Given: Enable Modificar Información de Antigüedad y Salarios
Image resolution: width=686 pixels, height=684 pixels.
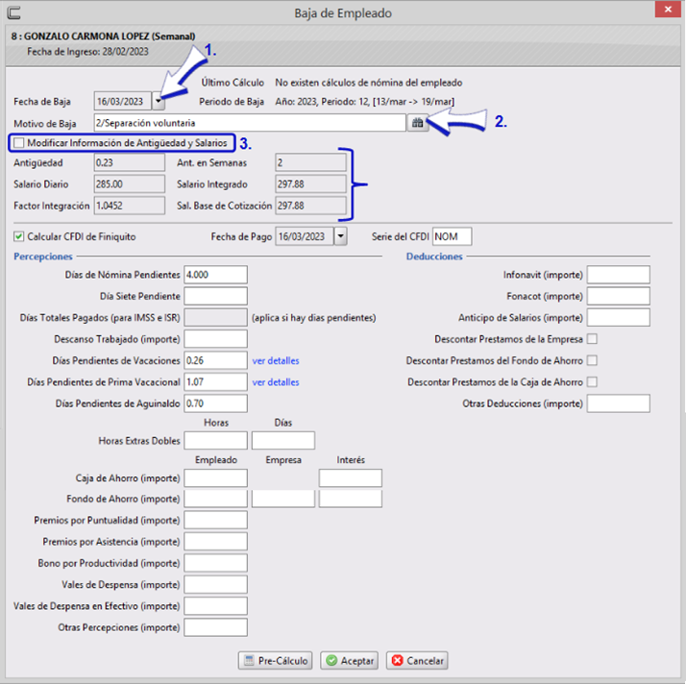Looking at the screenshot, I should pos(19,143).
